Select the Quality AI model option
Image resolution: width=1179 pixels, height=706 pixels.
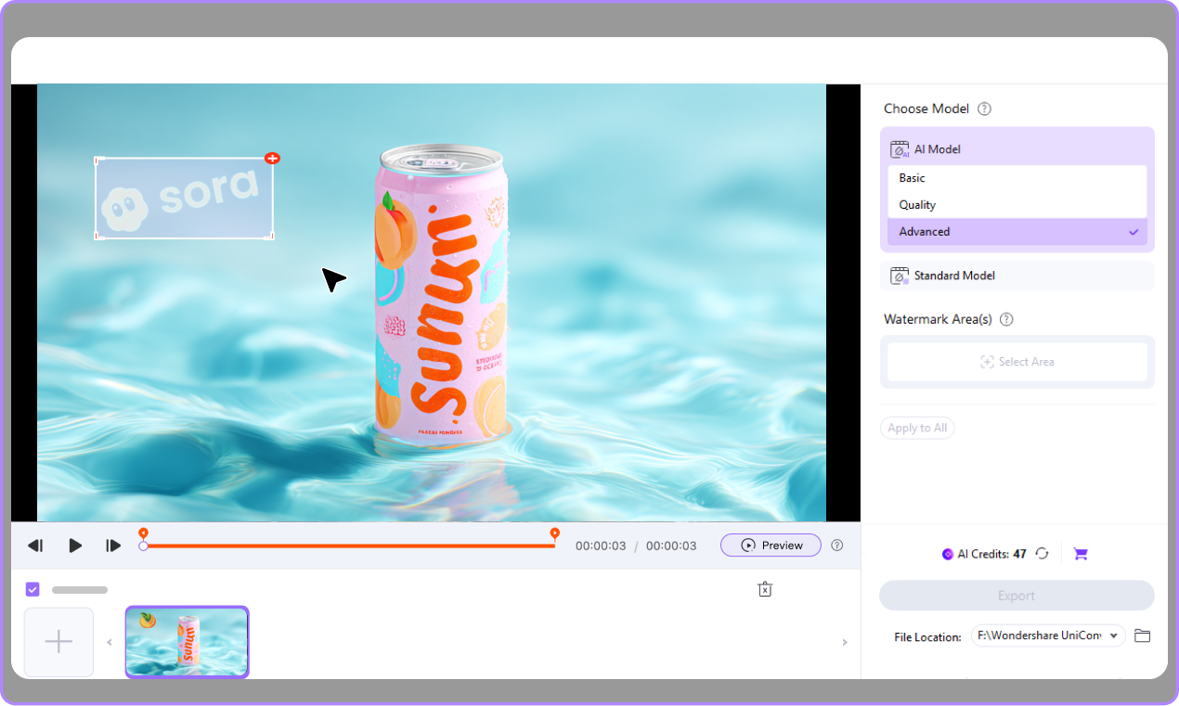1017,204
